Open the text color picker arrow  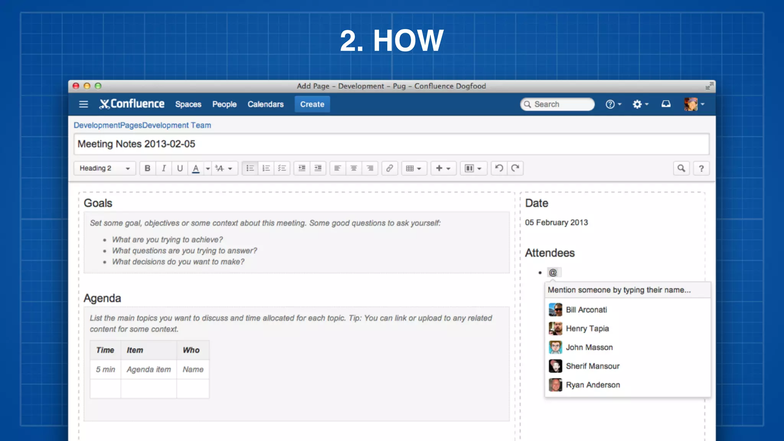pyautogui.click(x=208, y=168)
